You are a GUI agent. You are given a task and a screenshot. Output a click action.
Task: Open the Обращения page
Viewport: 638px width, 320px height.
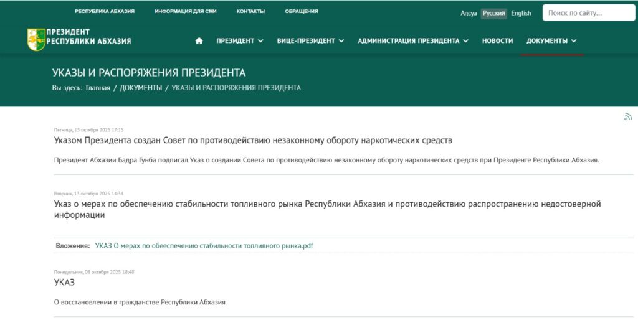[302, 11]
